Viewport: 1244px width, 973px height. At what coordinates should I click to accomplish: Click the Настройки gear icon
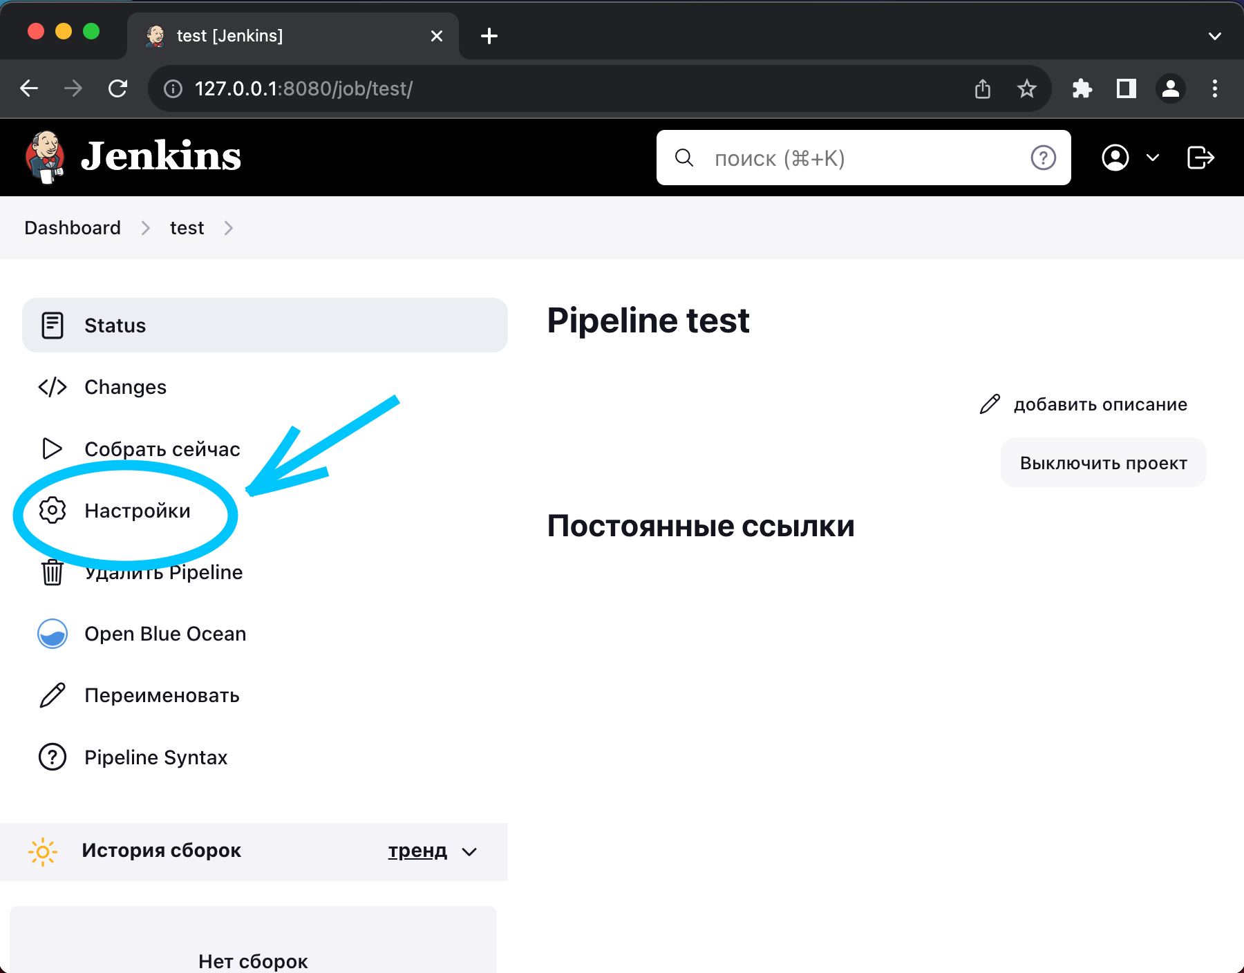[x=53, y=511]
